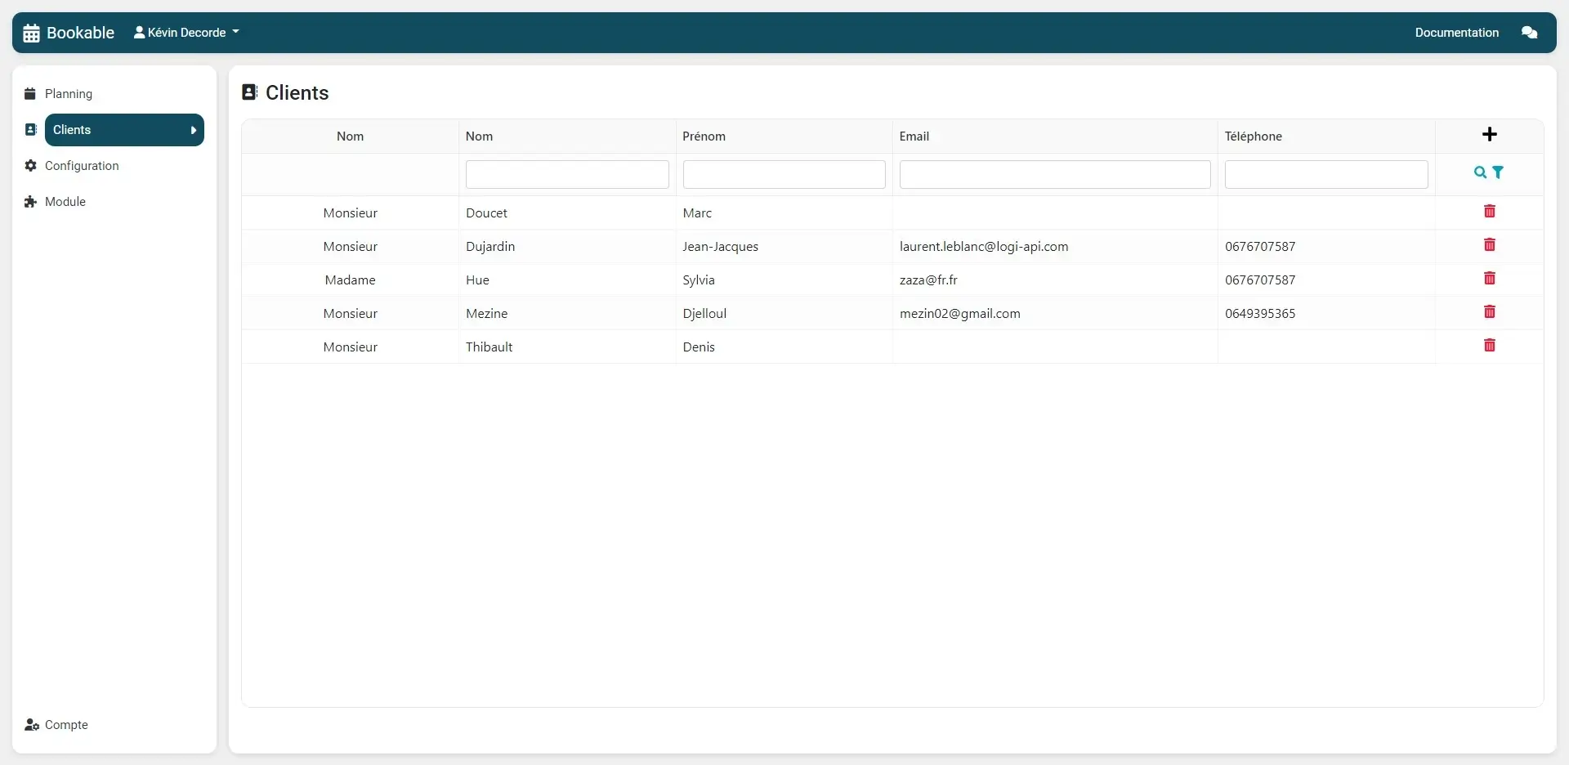
Task: Click phone number in Hue row
Action: pos(1259,280)
